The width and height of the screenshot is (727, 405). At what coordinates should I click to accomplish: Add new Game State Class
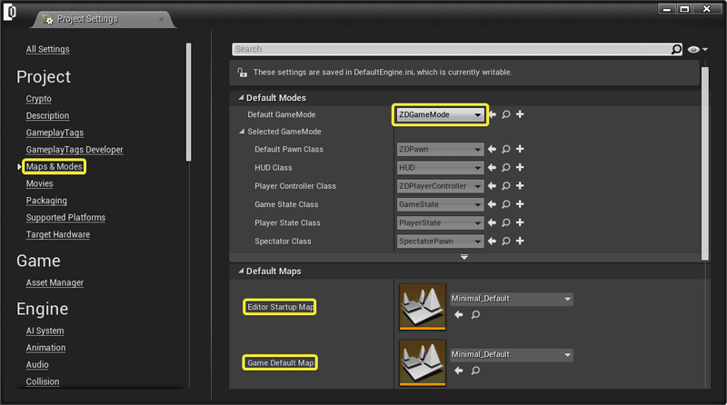coord(520,204)
